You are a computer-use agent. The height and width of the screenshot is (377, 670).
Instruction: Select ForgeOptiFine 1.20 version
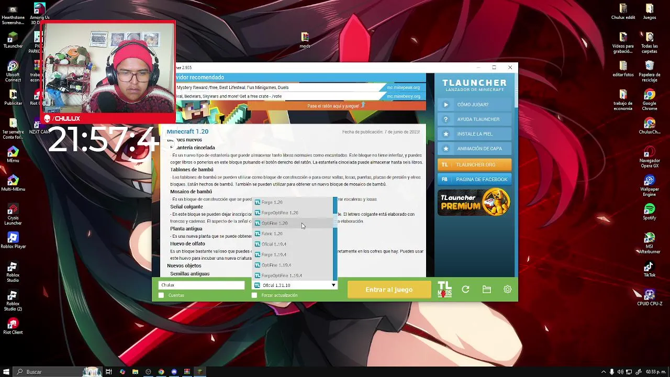[x=293, y=213]
